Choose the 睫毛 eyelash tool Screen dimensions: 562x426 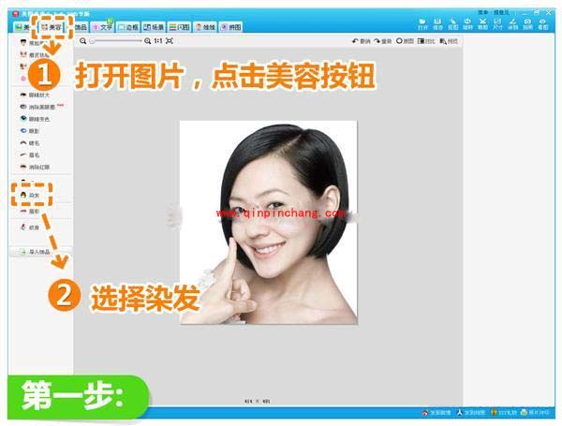[29, 143]
